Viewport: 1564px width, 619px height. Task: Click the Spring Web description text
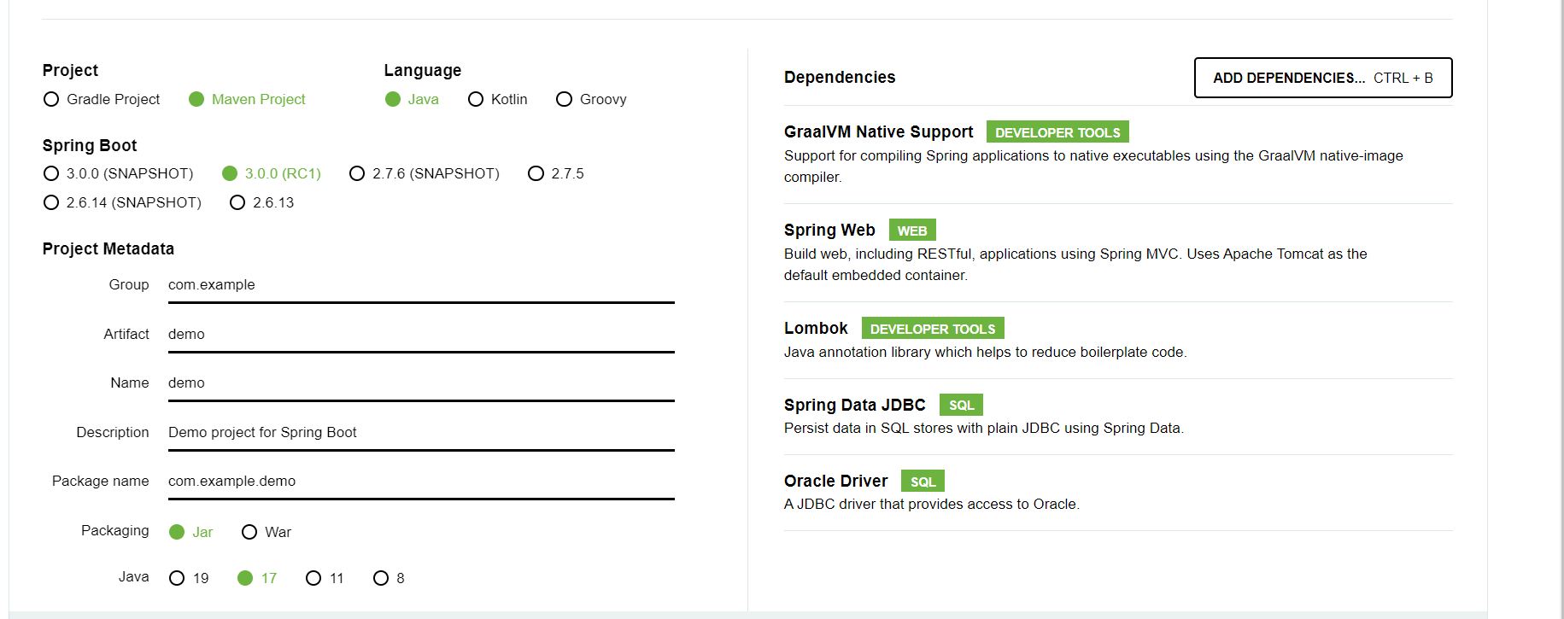1075,265
